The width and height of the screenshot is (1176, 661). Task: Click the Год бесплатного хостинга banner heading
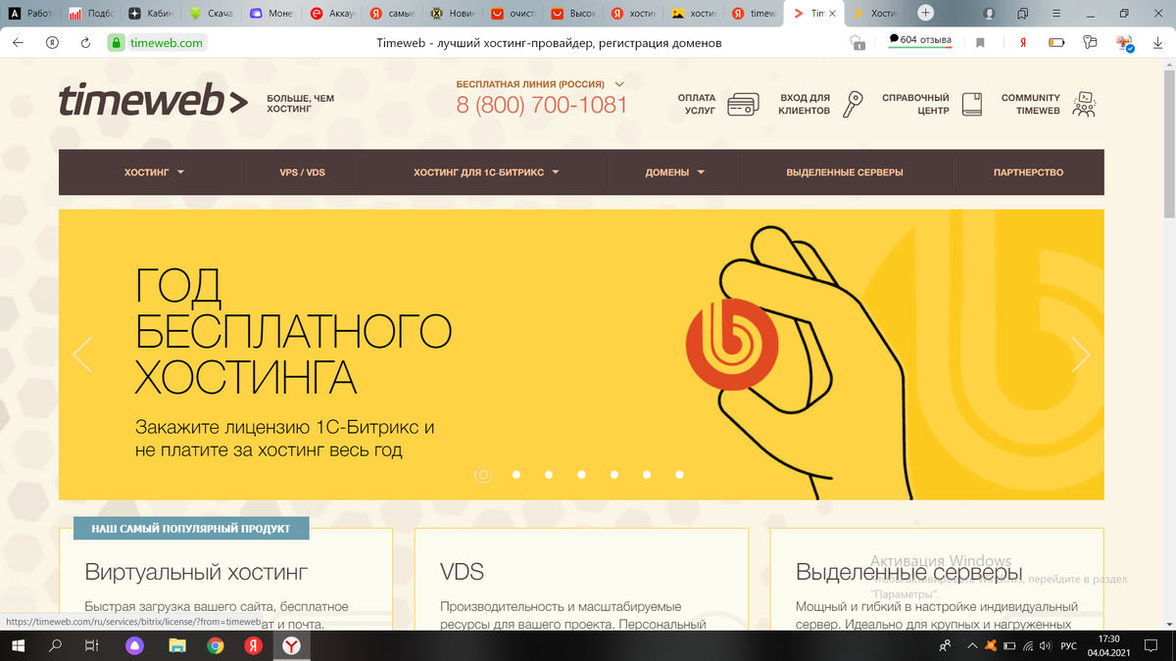click(294, 331)
